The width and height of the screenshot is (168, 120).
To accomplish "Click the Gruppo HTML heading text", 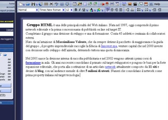I will pyautogui.click(x=39, y=25).
